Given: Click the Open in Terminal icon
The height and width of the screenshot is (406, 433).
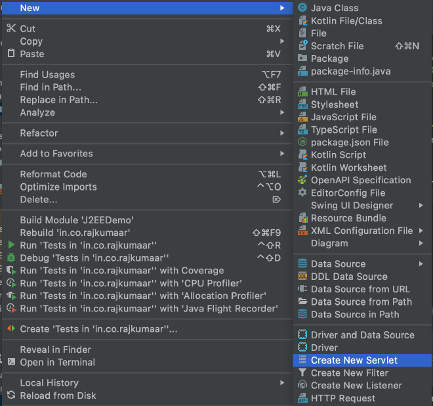Looking at the screenshot, I should point(11,362).
